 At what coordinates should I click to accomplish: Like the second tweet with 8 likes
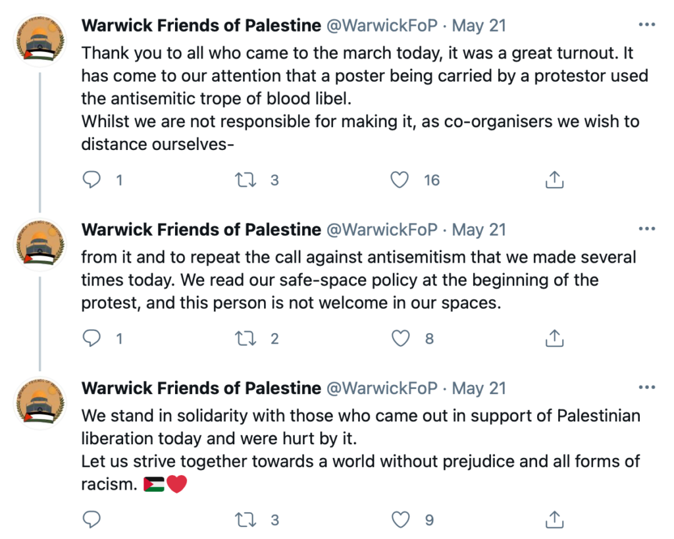pyautogui.click(x=400, y=338)
